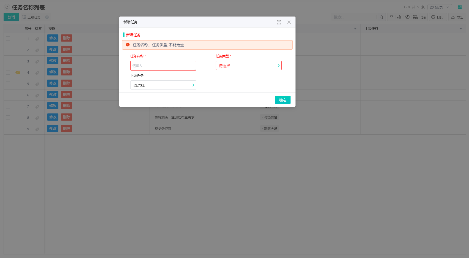The image size is (469, 258).
Task: Click the tag icon in row 5
Action: pyautogui.click(x=37, y=84)
